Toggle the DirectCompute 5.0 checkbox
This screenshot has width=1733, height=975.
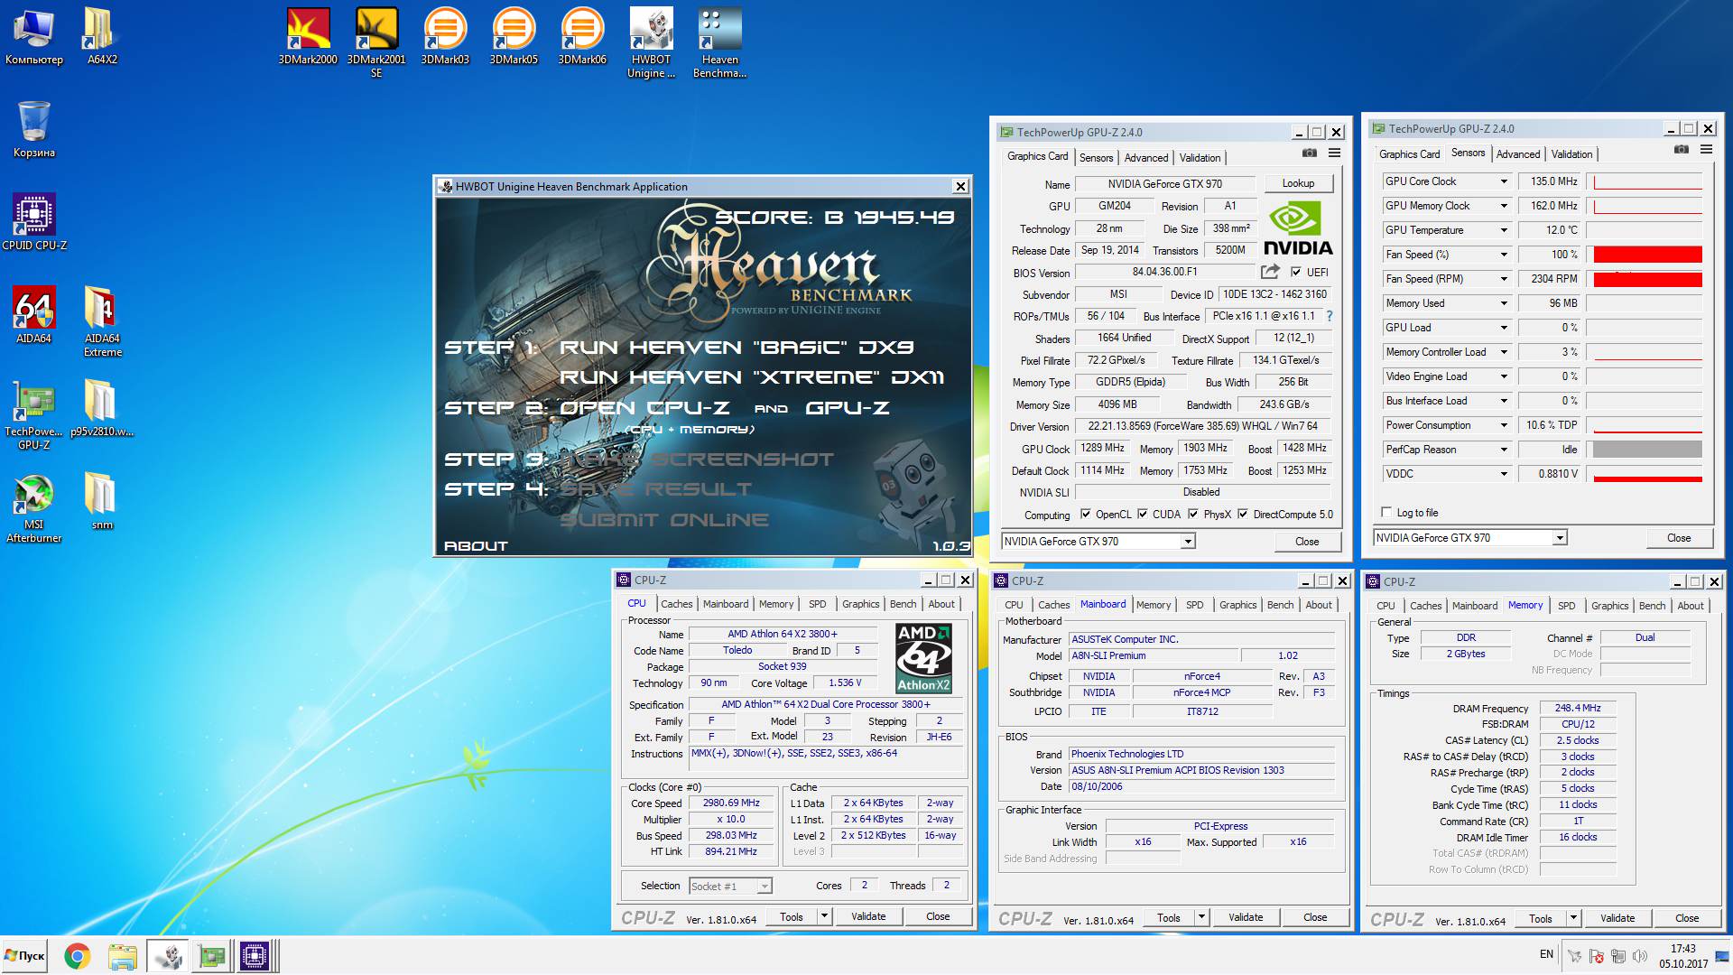click(1243, 514)
